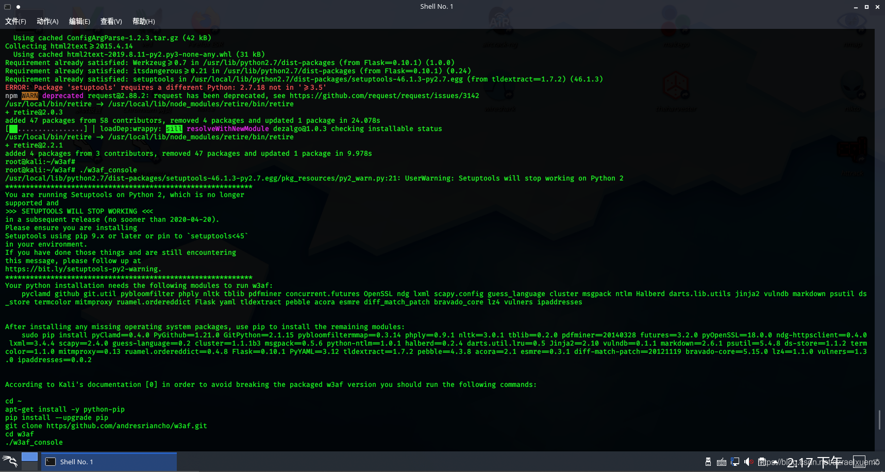Open the 查看(V) menu
This screenshot has width=885, height=472.
tap(111, 21)
